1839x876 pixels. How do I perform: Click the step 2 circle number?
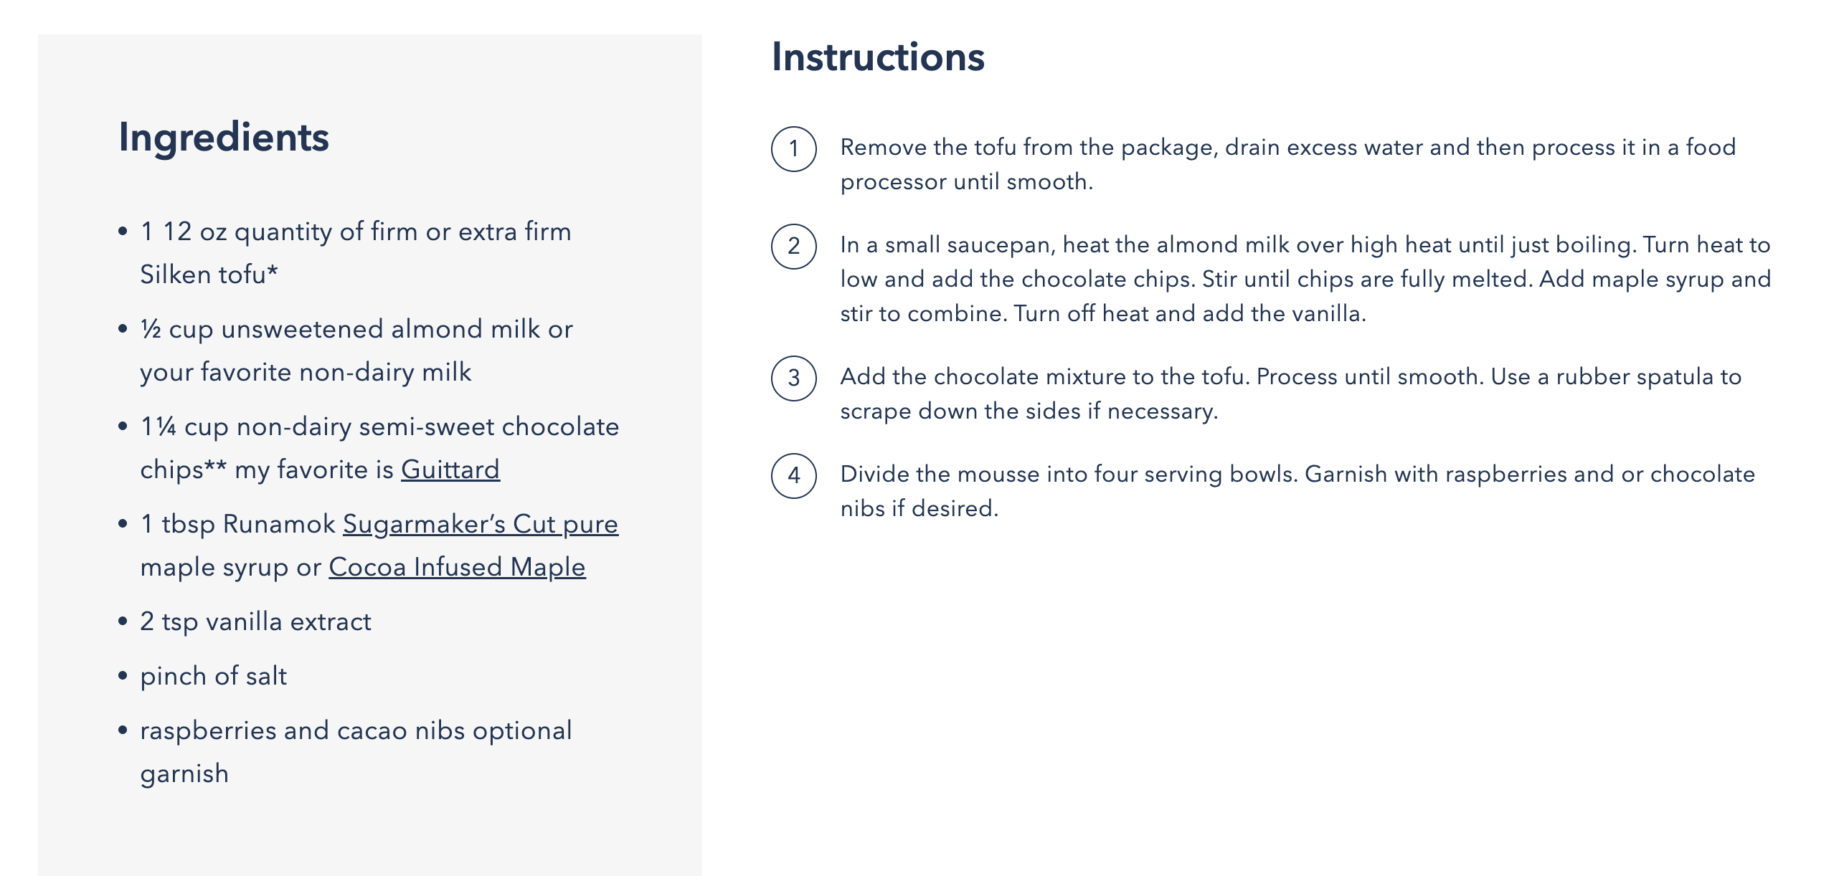(793, 247)
